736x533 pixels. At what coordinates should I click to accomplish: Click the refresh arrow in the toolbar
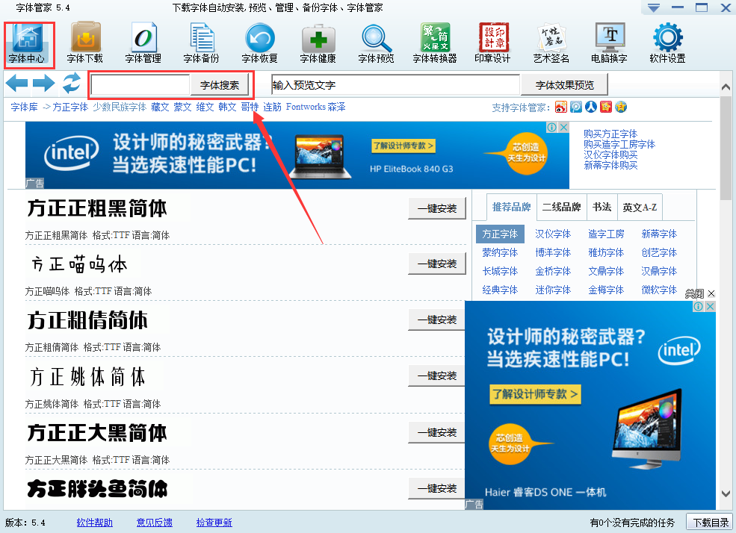point(72,84)
